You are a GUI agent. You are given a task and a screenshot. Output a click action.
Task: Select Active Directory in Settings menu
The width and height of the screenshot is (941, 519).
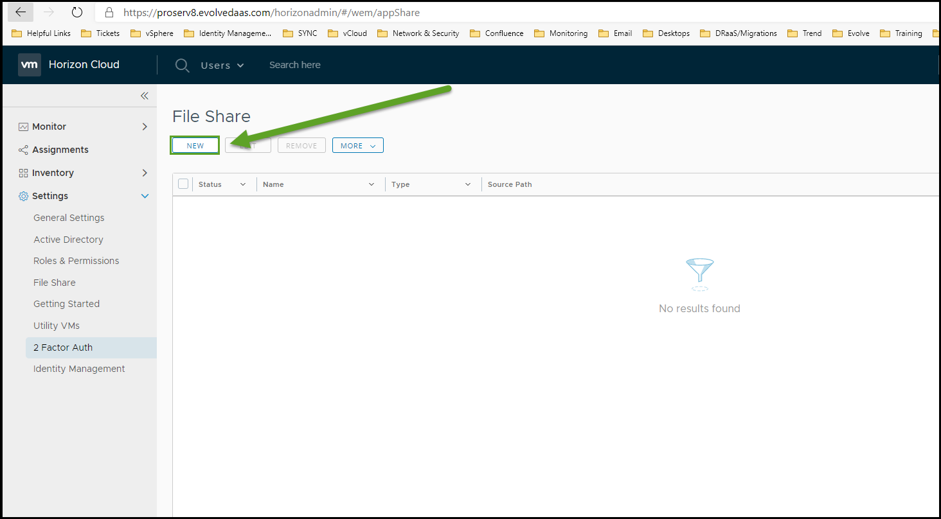pyautogui.click(x=68, y=240)
